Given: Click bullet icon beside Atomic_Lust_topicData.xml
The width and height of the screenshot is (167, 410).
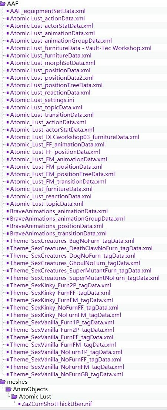Looking at the screenshot, I should 7,204.
